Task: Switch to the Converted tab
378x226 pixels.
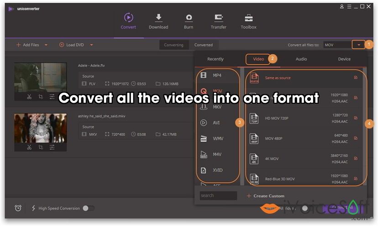Action: [204, 45]
